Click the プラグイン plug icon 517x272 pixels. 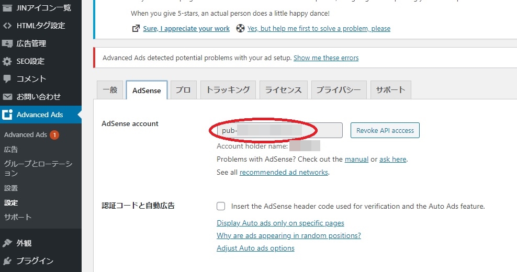click(x=7, y=261)
